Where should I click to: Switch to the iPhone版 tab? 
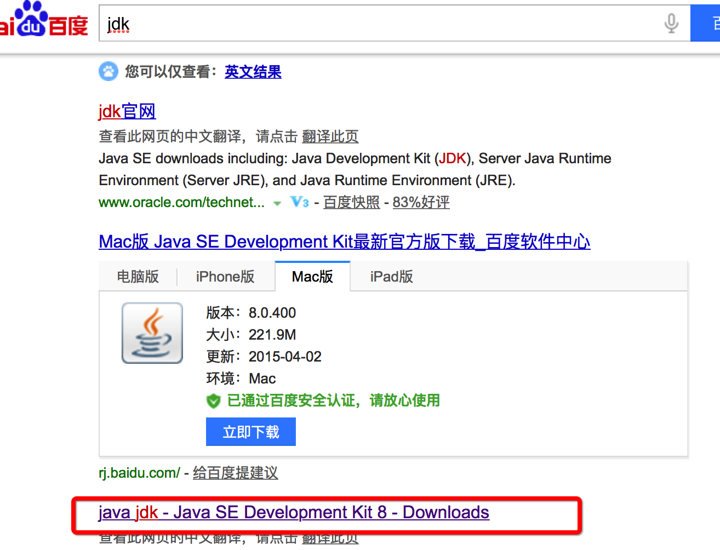coord(225,277)
